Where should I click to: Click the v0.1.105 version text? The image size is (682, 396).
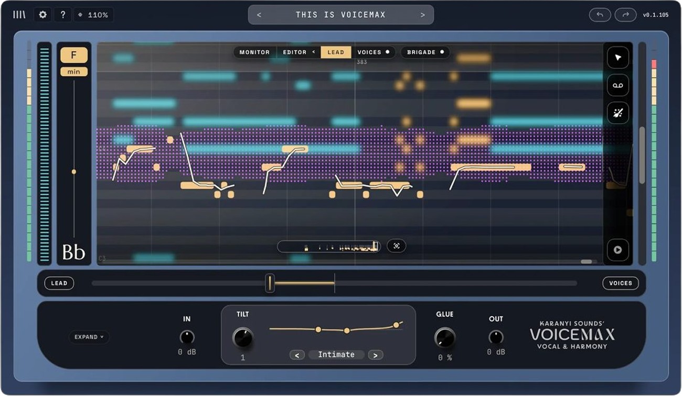[656, 15]
